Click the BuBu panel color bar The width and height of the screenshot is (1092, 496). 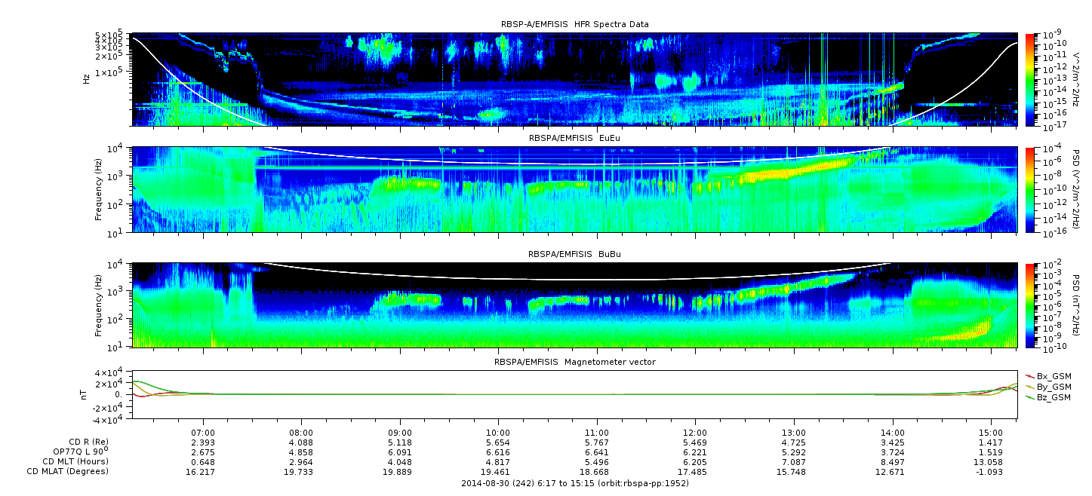1030,305
